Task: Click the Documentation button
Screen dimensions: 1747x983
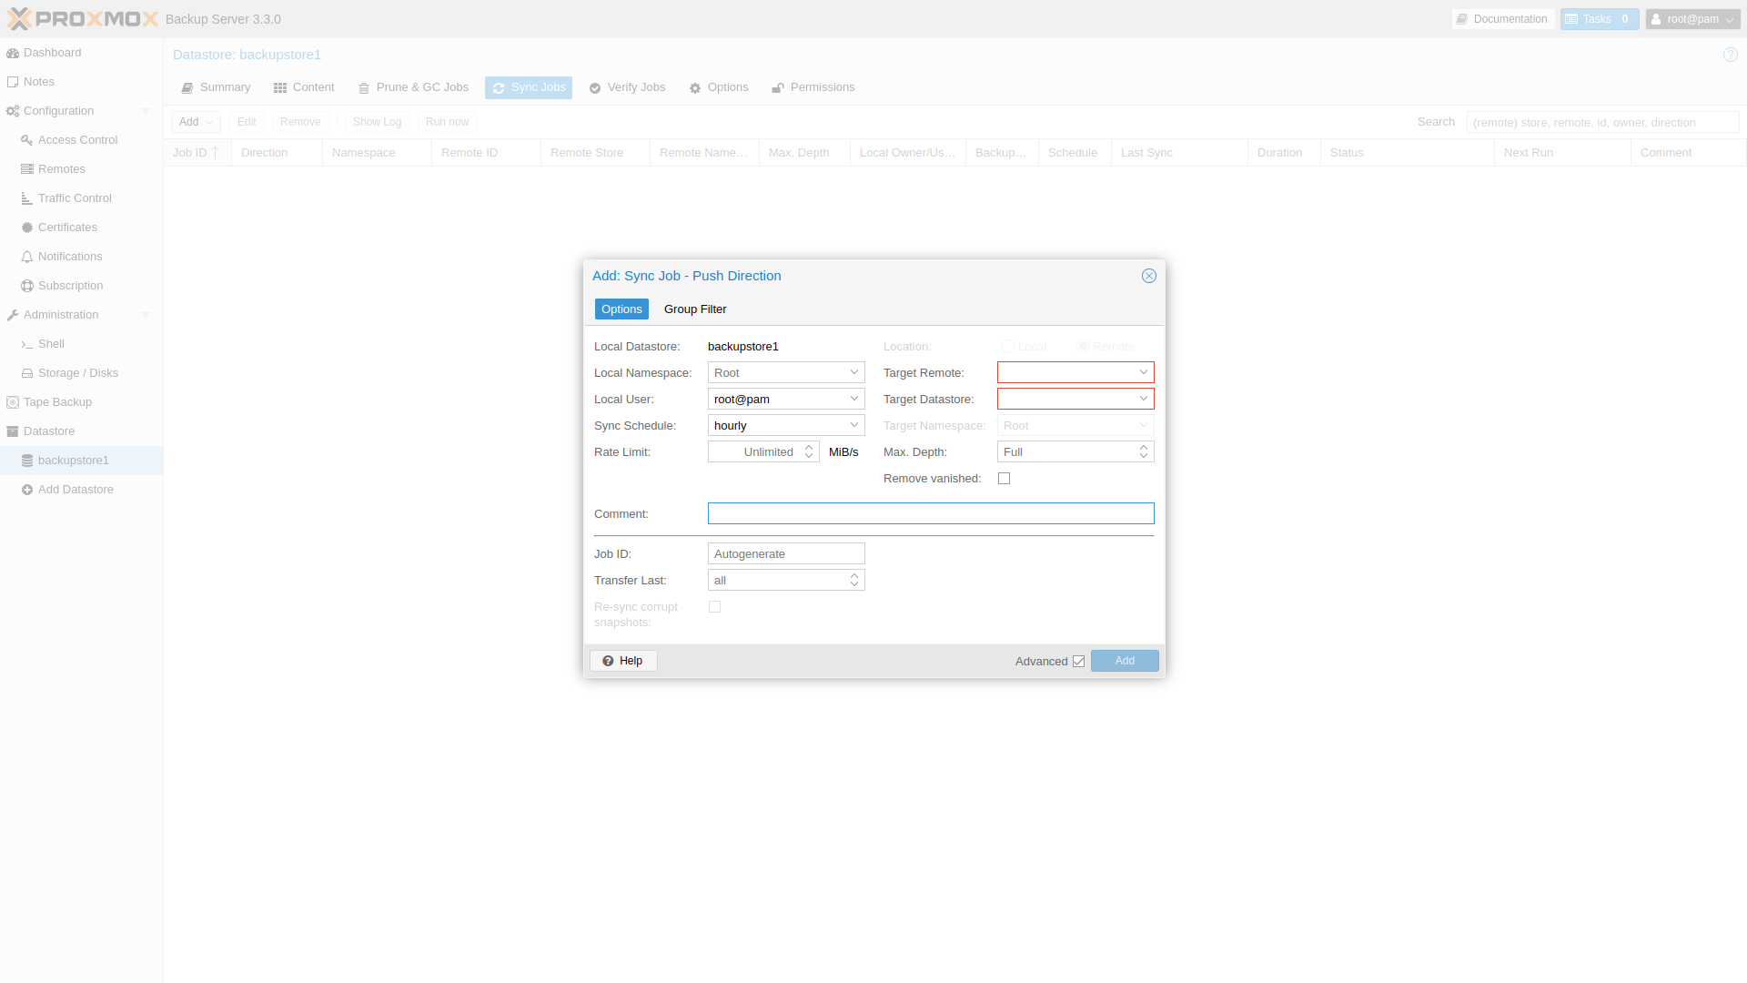Action: click(x=1501, y=19)
